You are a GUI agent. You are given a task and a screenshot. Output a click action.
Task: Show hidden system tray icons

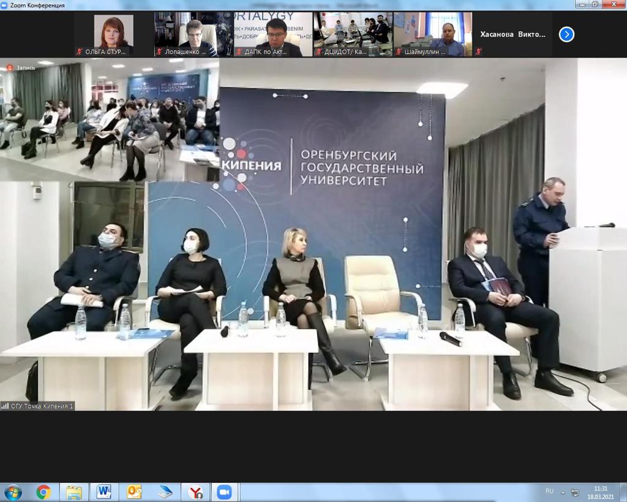point(563,492)
